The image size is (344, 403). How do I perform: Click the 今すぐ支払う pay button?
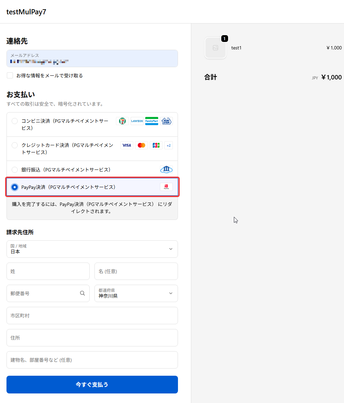[92, 385]
